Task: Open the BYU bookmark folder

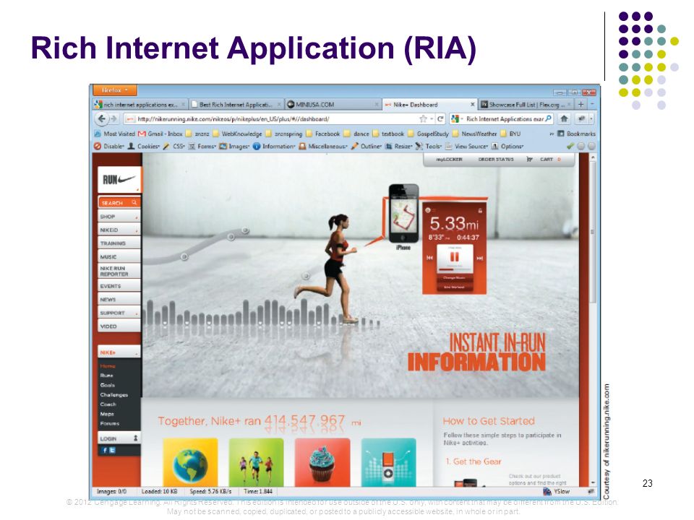Action: [510, 134]
